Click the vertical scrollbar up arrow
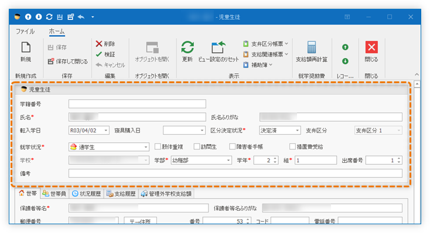The image size is (430, 233). pyautogui.click(x=417, y=84)
